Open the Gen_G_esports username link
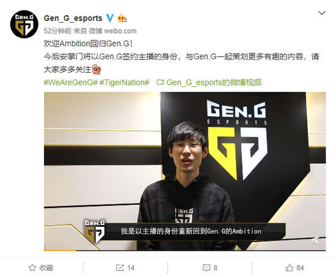This screenshot has height=277, width=336. click(x=73, y=18)
